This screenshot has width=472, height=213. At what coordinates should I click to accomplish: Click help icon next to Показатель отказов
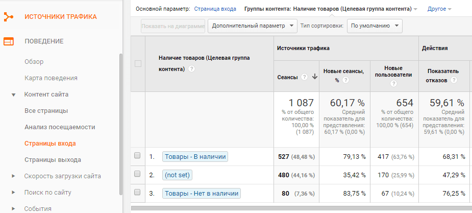coord(454,80)
